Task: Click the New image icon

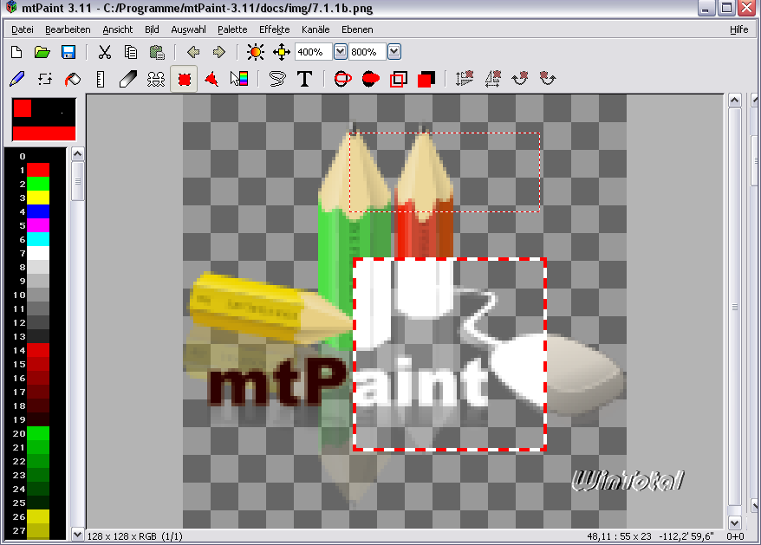Action: point(16,52)
